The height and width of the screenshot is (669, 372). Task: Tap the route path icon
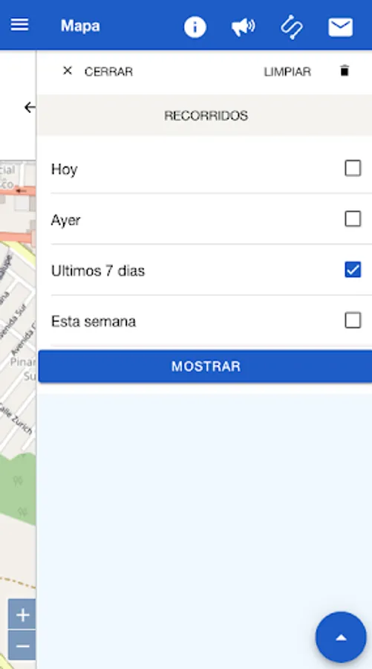click(x=292, y=27)
